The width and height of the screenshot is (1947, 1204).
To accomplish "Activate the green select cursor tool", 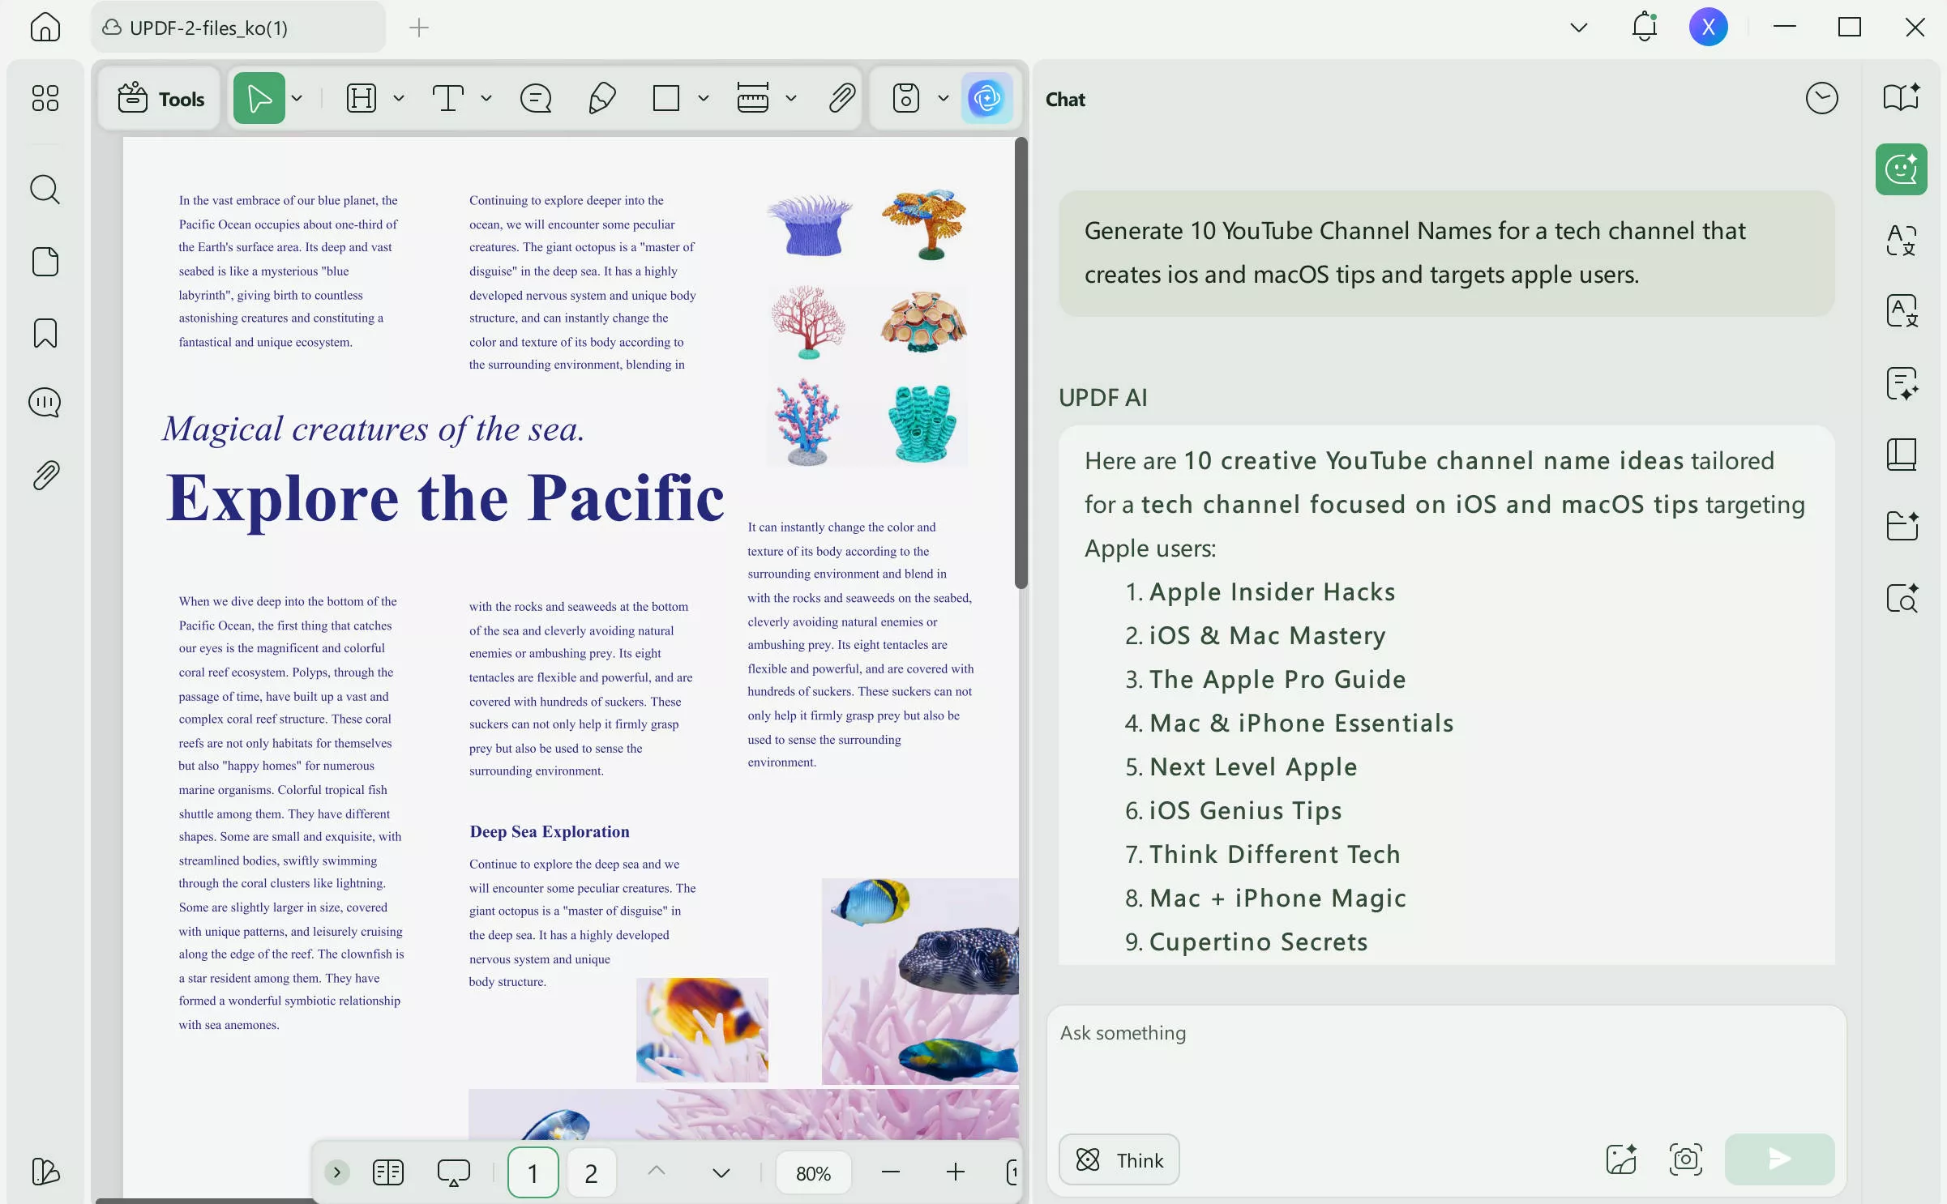I will tap(259, 99).
